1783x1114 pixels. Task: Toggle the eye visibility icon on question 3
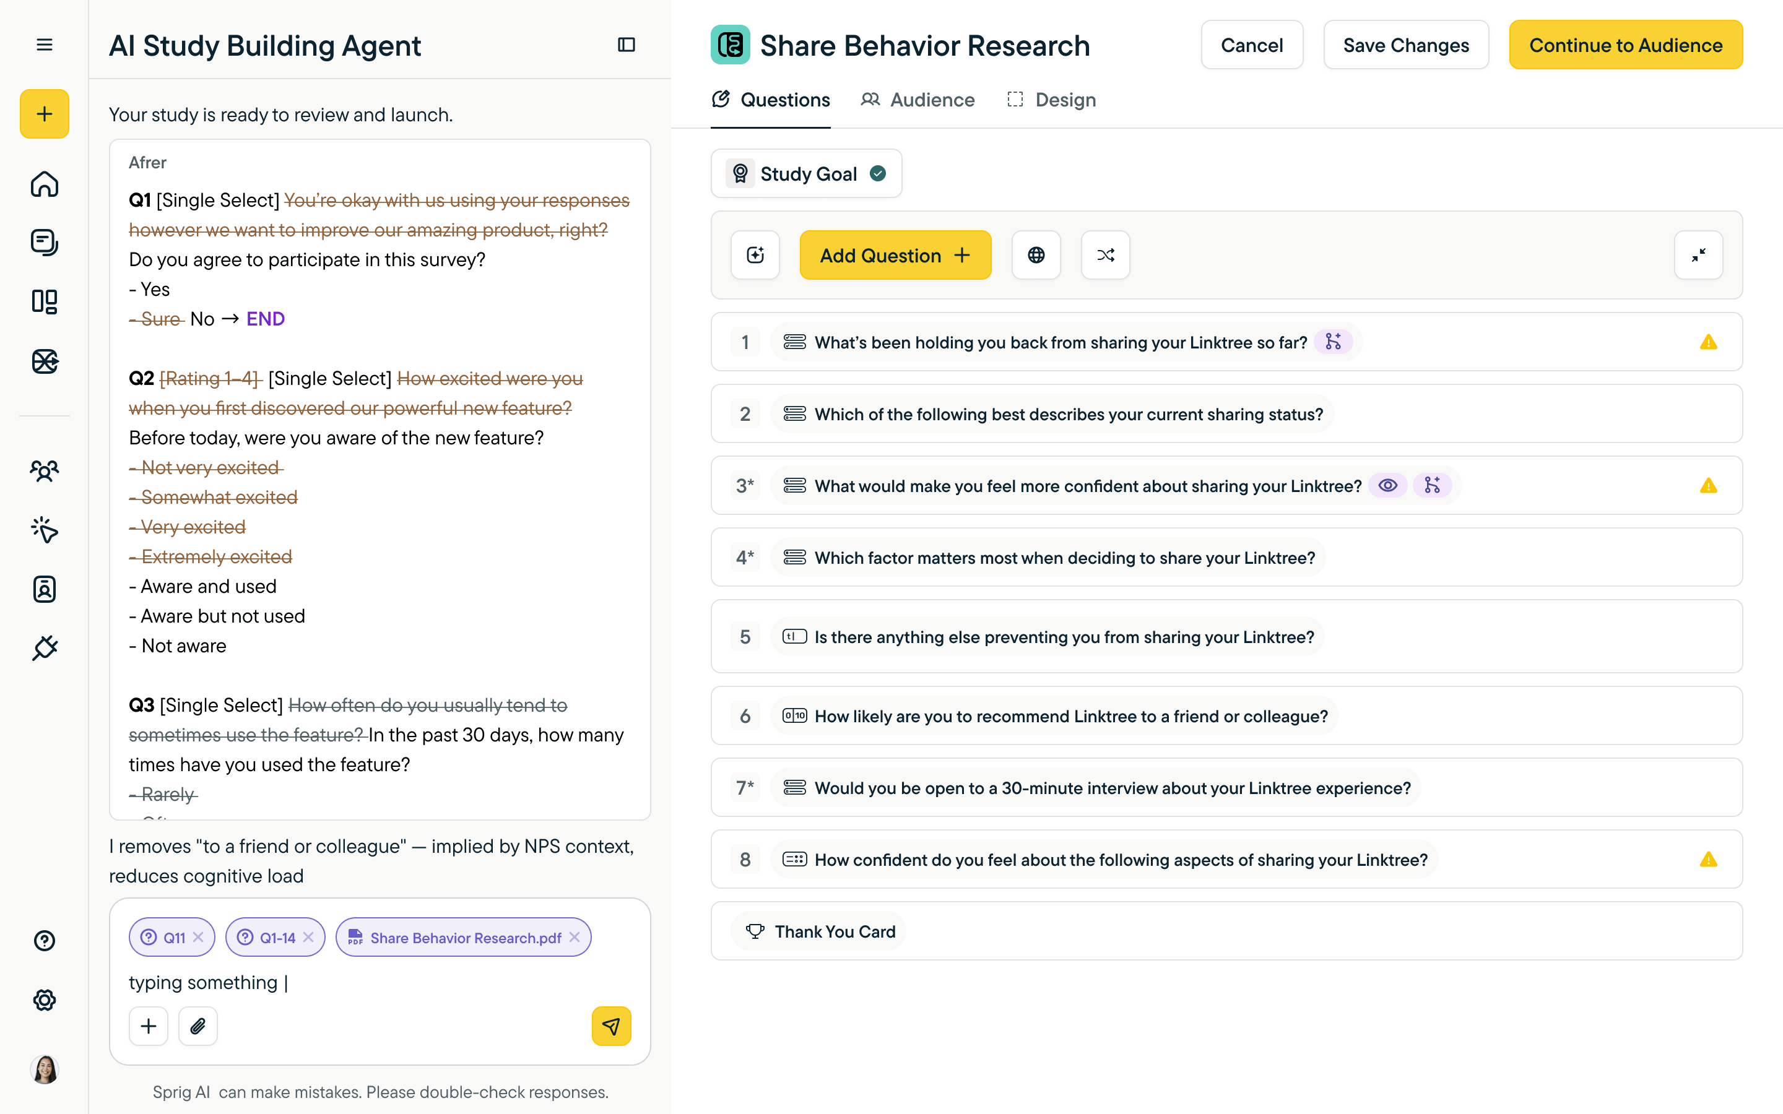coord(1388,486)
